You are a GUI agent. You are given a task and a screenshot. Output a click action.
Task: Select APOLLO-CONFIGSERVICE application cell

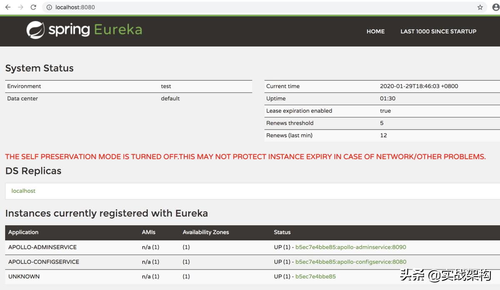coord(44,262)
